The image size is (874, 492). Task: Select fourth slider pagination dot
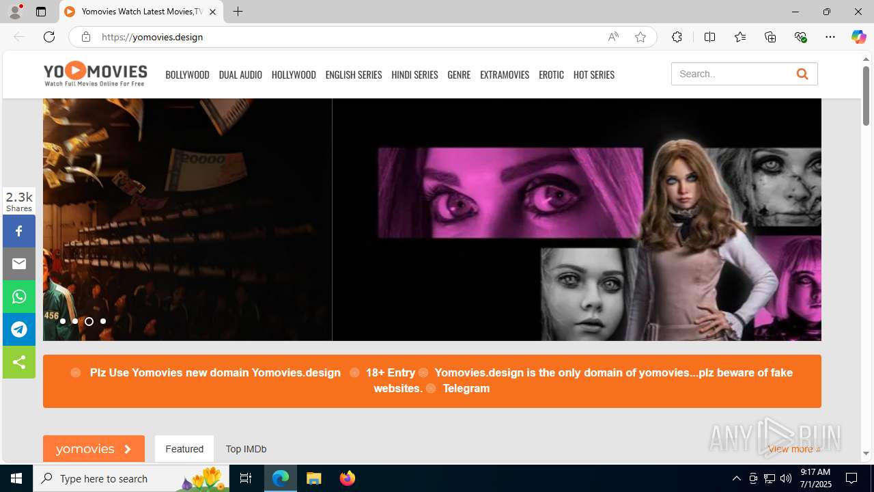(x=103, y=321)
